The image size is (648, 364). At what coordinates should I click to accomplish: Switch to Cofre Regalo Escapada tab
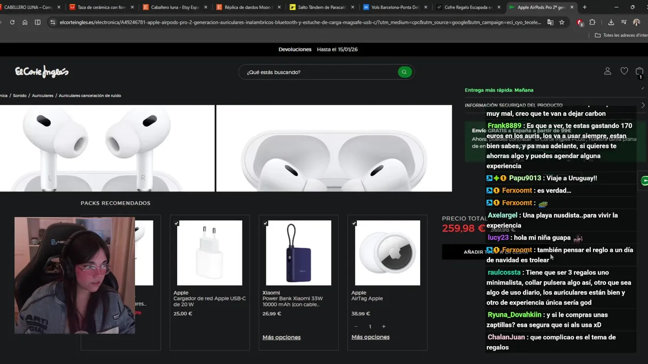pyautogui.click(x=468, y=7)
